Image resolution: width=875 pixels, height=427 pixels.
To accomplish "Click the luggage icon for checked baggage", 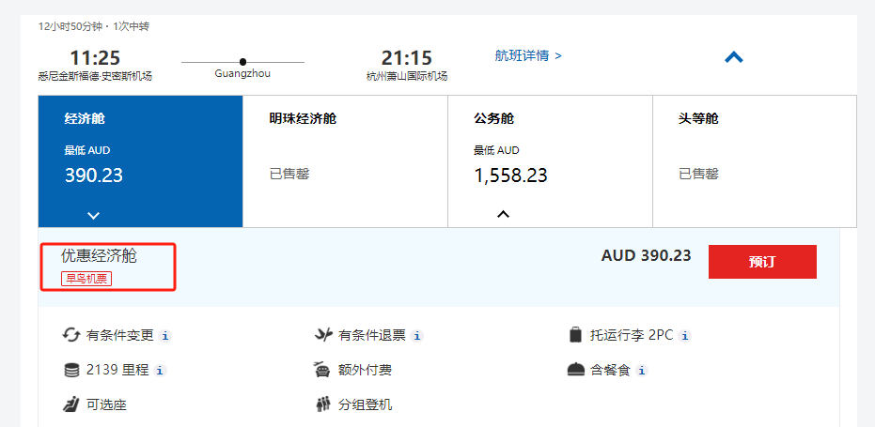I will coord(576,335).
